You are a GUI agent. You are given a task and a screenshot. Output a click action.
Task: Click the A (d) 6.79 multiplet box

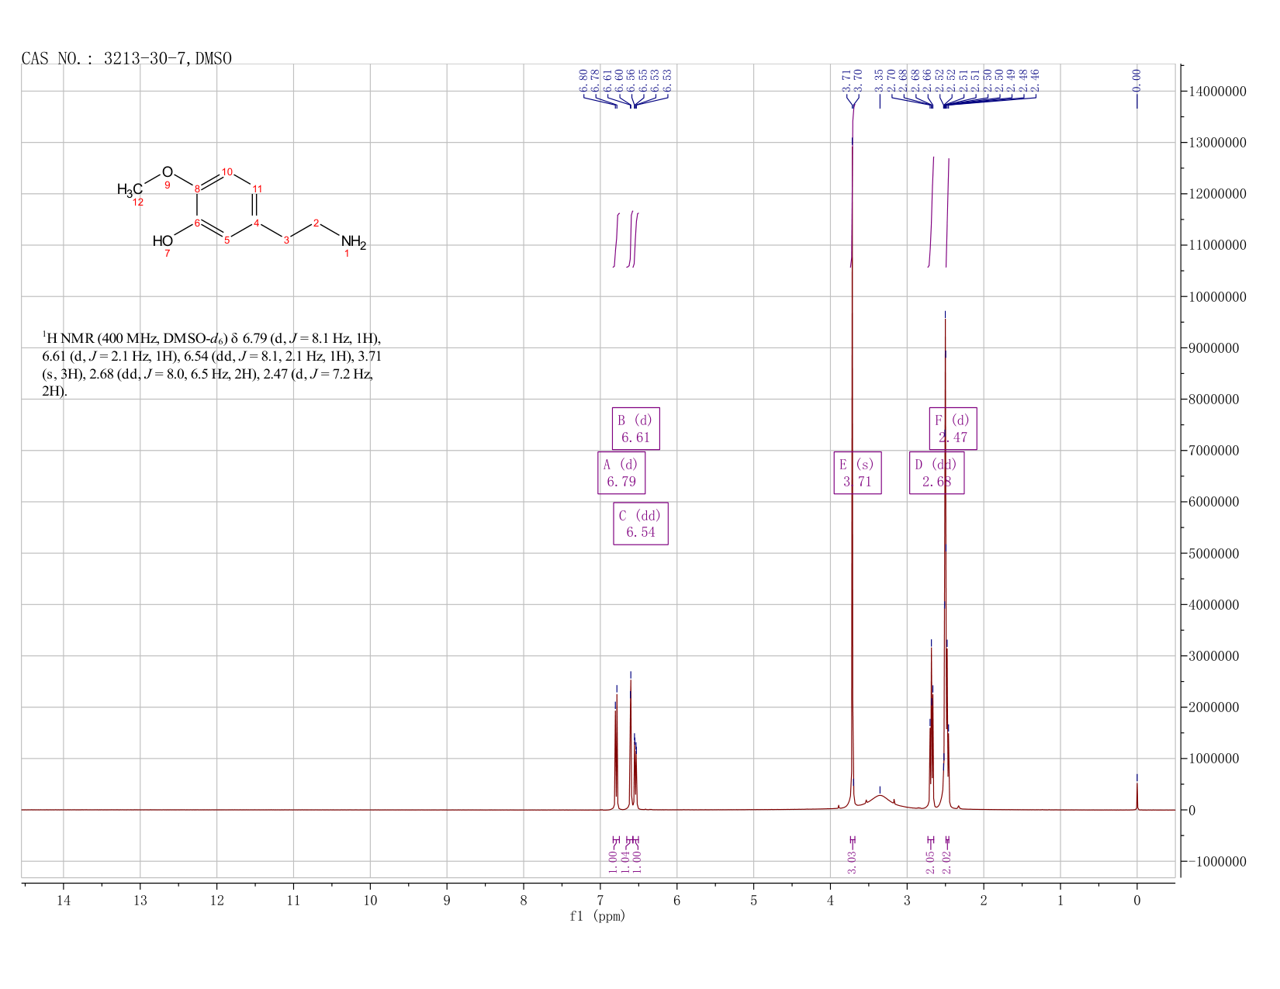pos(621,472)
